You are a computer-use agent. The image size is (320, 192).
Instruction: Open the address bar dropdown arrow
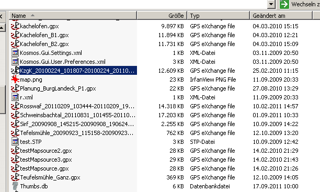click(271, 4)
